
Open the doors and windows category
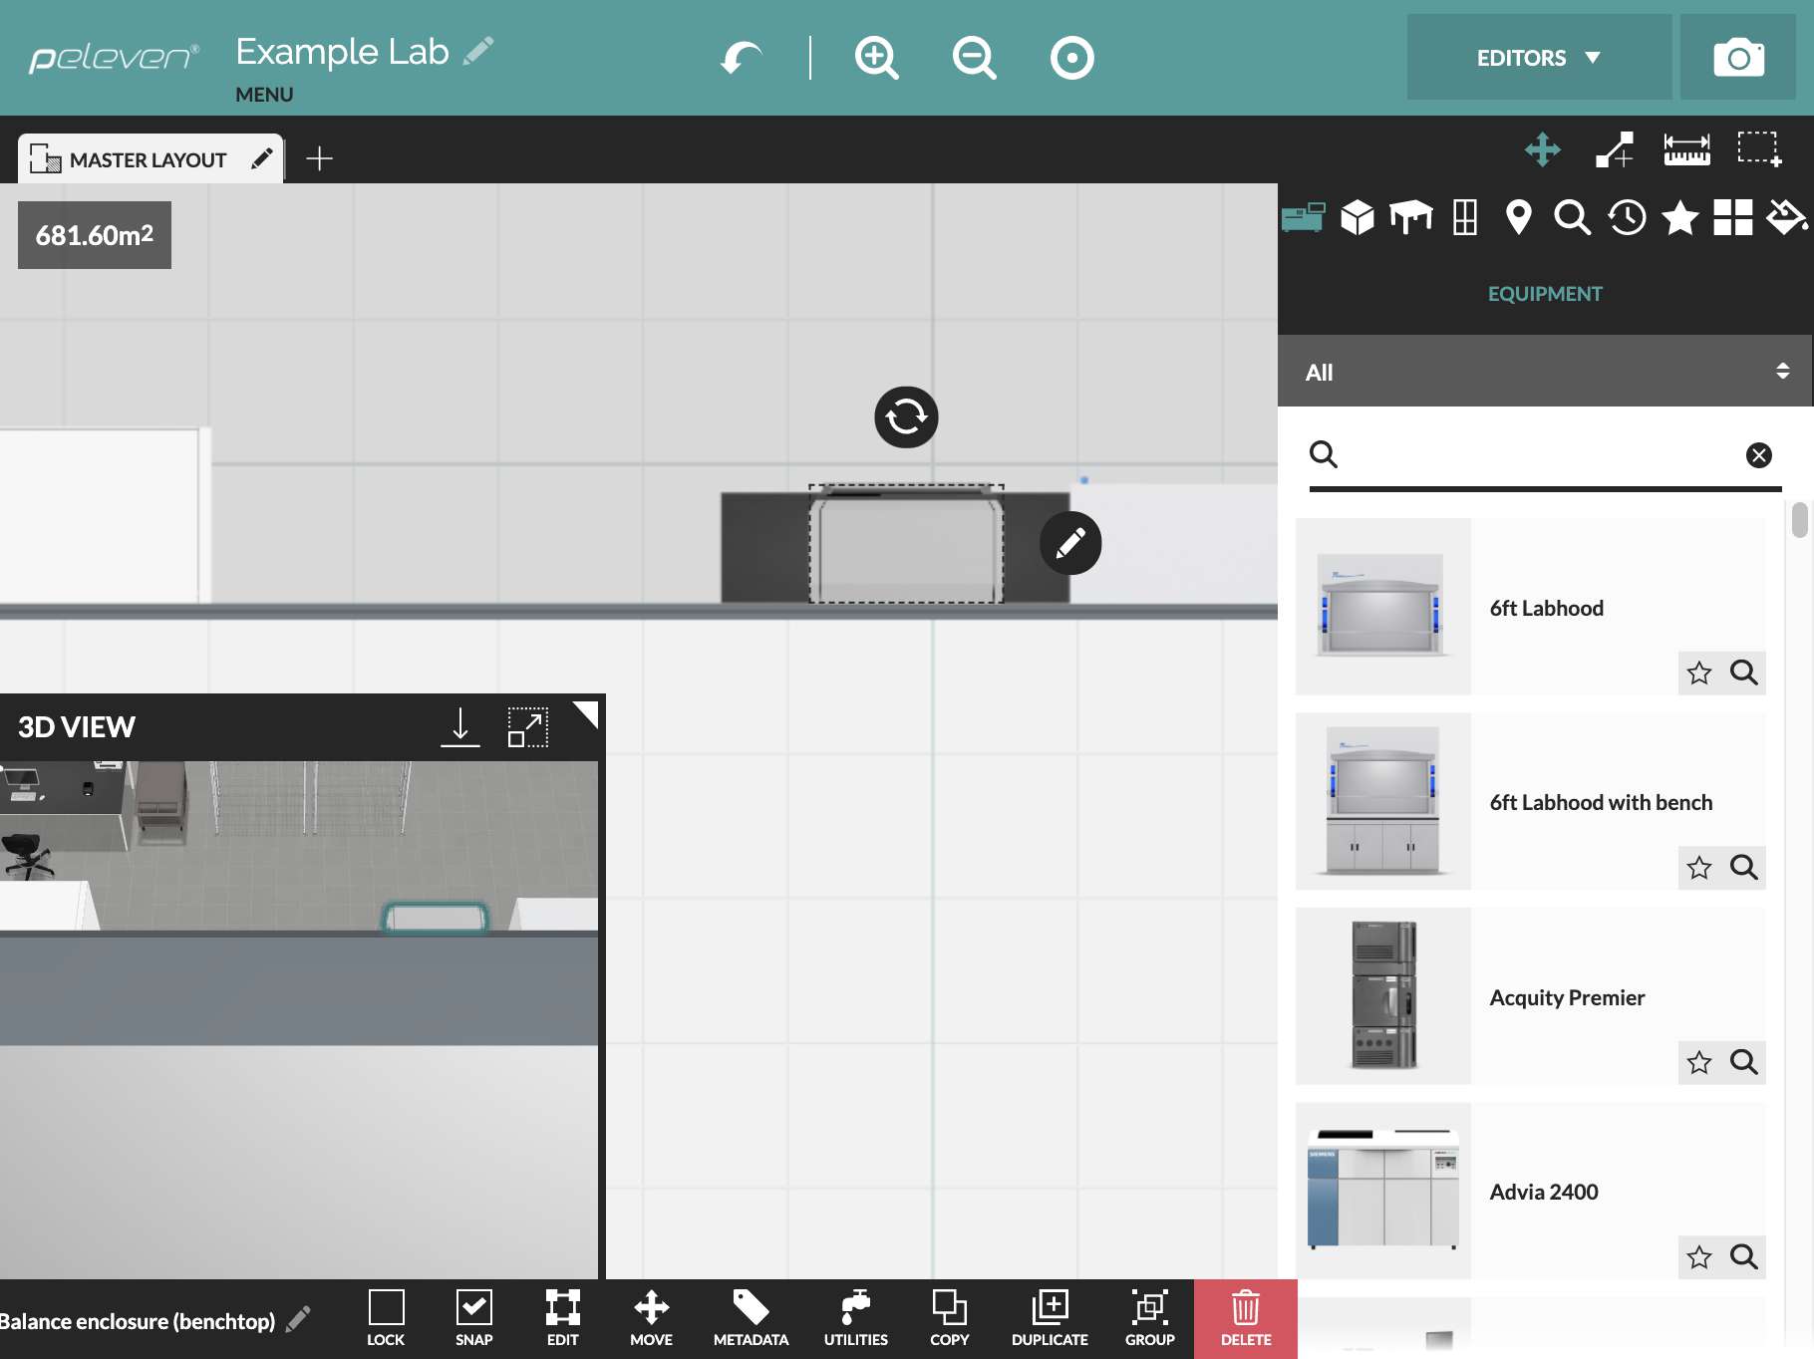click(1465, 216)
